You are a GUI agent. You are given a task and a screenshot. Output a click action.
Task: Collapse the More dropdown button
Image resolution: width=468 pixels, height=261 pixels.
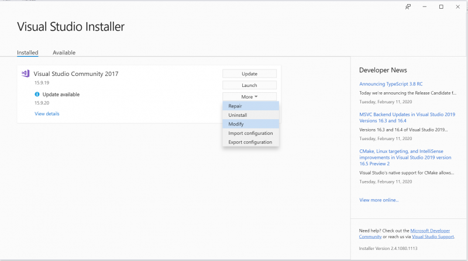click(x=249, y=97)
